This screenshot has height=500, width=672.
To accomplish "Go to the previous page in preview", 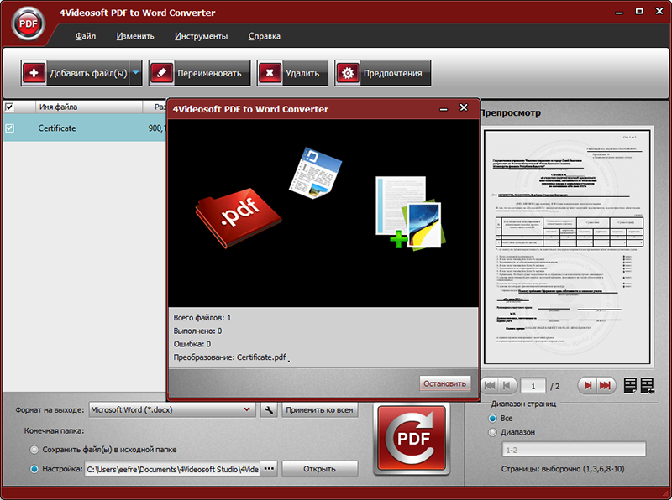I will point(507,386).
